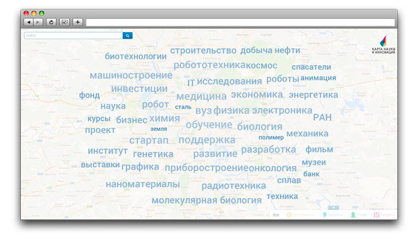Click the Карта науки и инноваций logo
This screenshot has width=417, height=245.
point(383,45)
